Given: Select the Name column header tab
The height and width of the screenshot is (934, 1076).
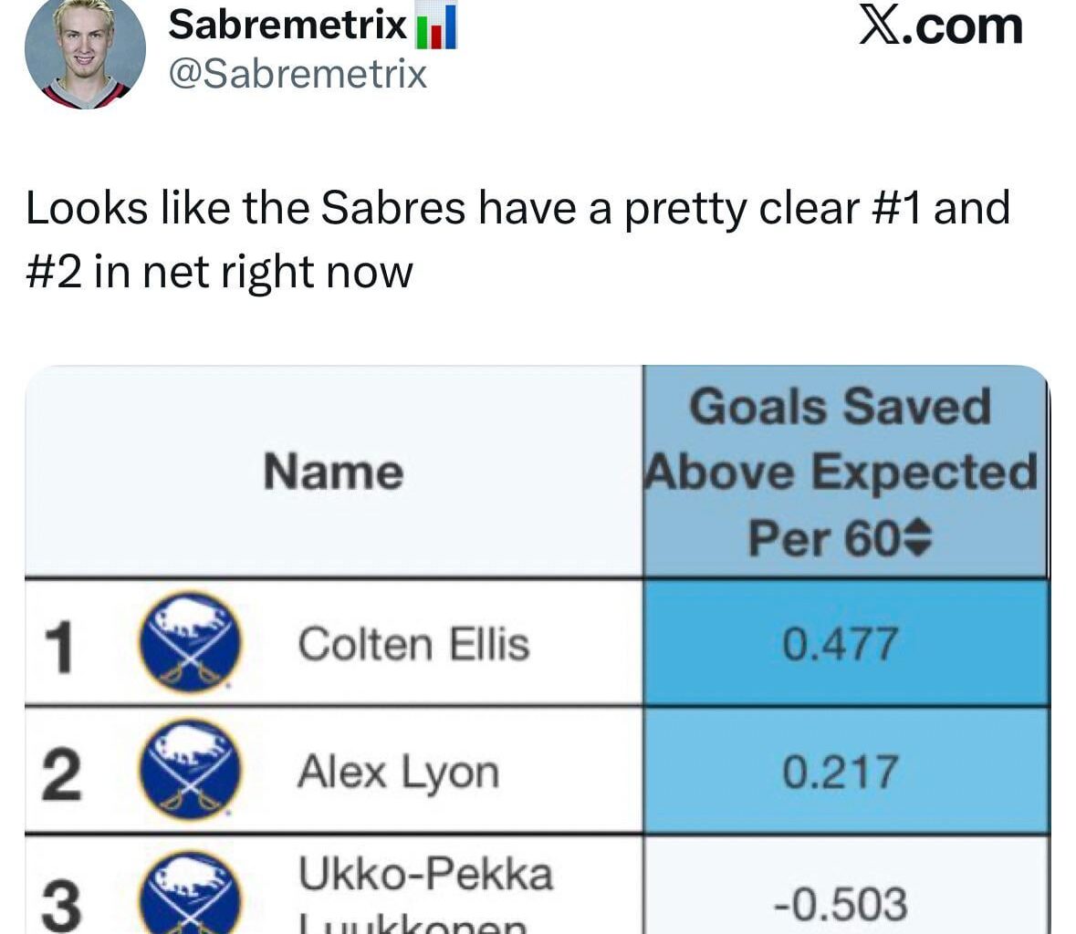Looking at the screenshot, I should 333,471.
